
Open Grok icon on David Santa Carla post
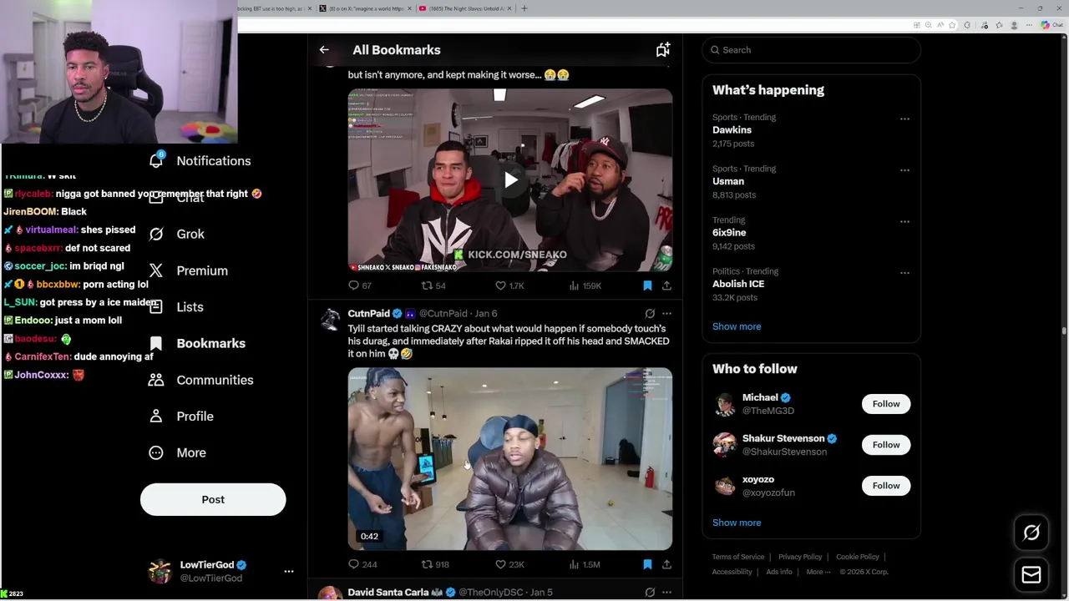[650, 593]
